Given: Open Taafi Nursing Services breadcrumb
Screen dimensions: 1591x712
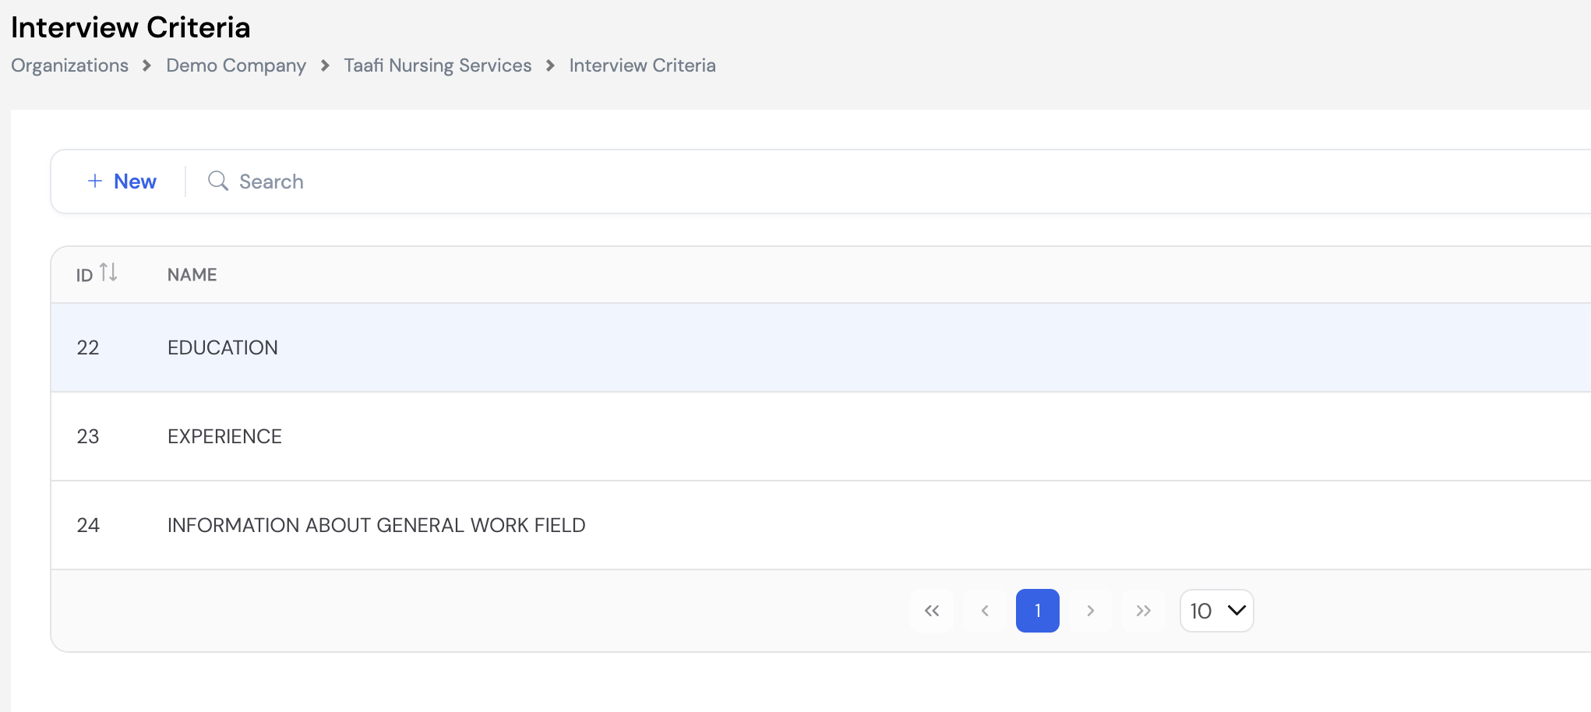Looking at the screenshot, I should [438, 65].
